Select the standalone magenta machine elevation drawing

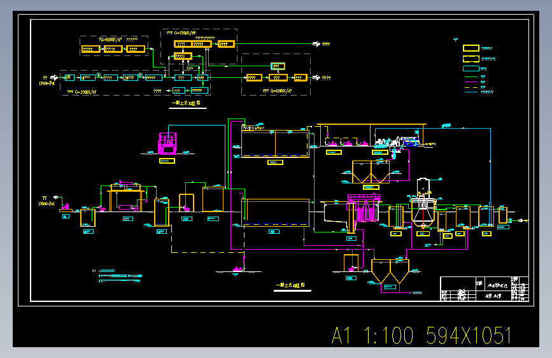[x=167, y=143]
